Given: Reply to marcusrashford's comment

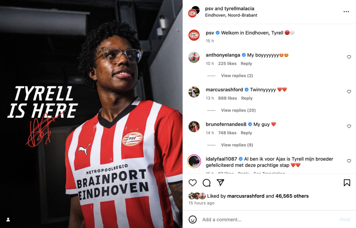Looking at the screenshot, I should [x=247, y=98].
